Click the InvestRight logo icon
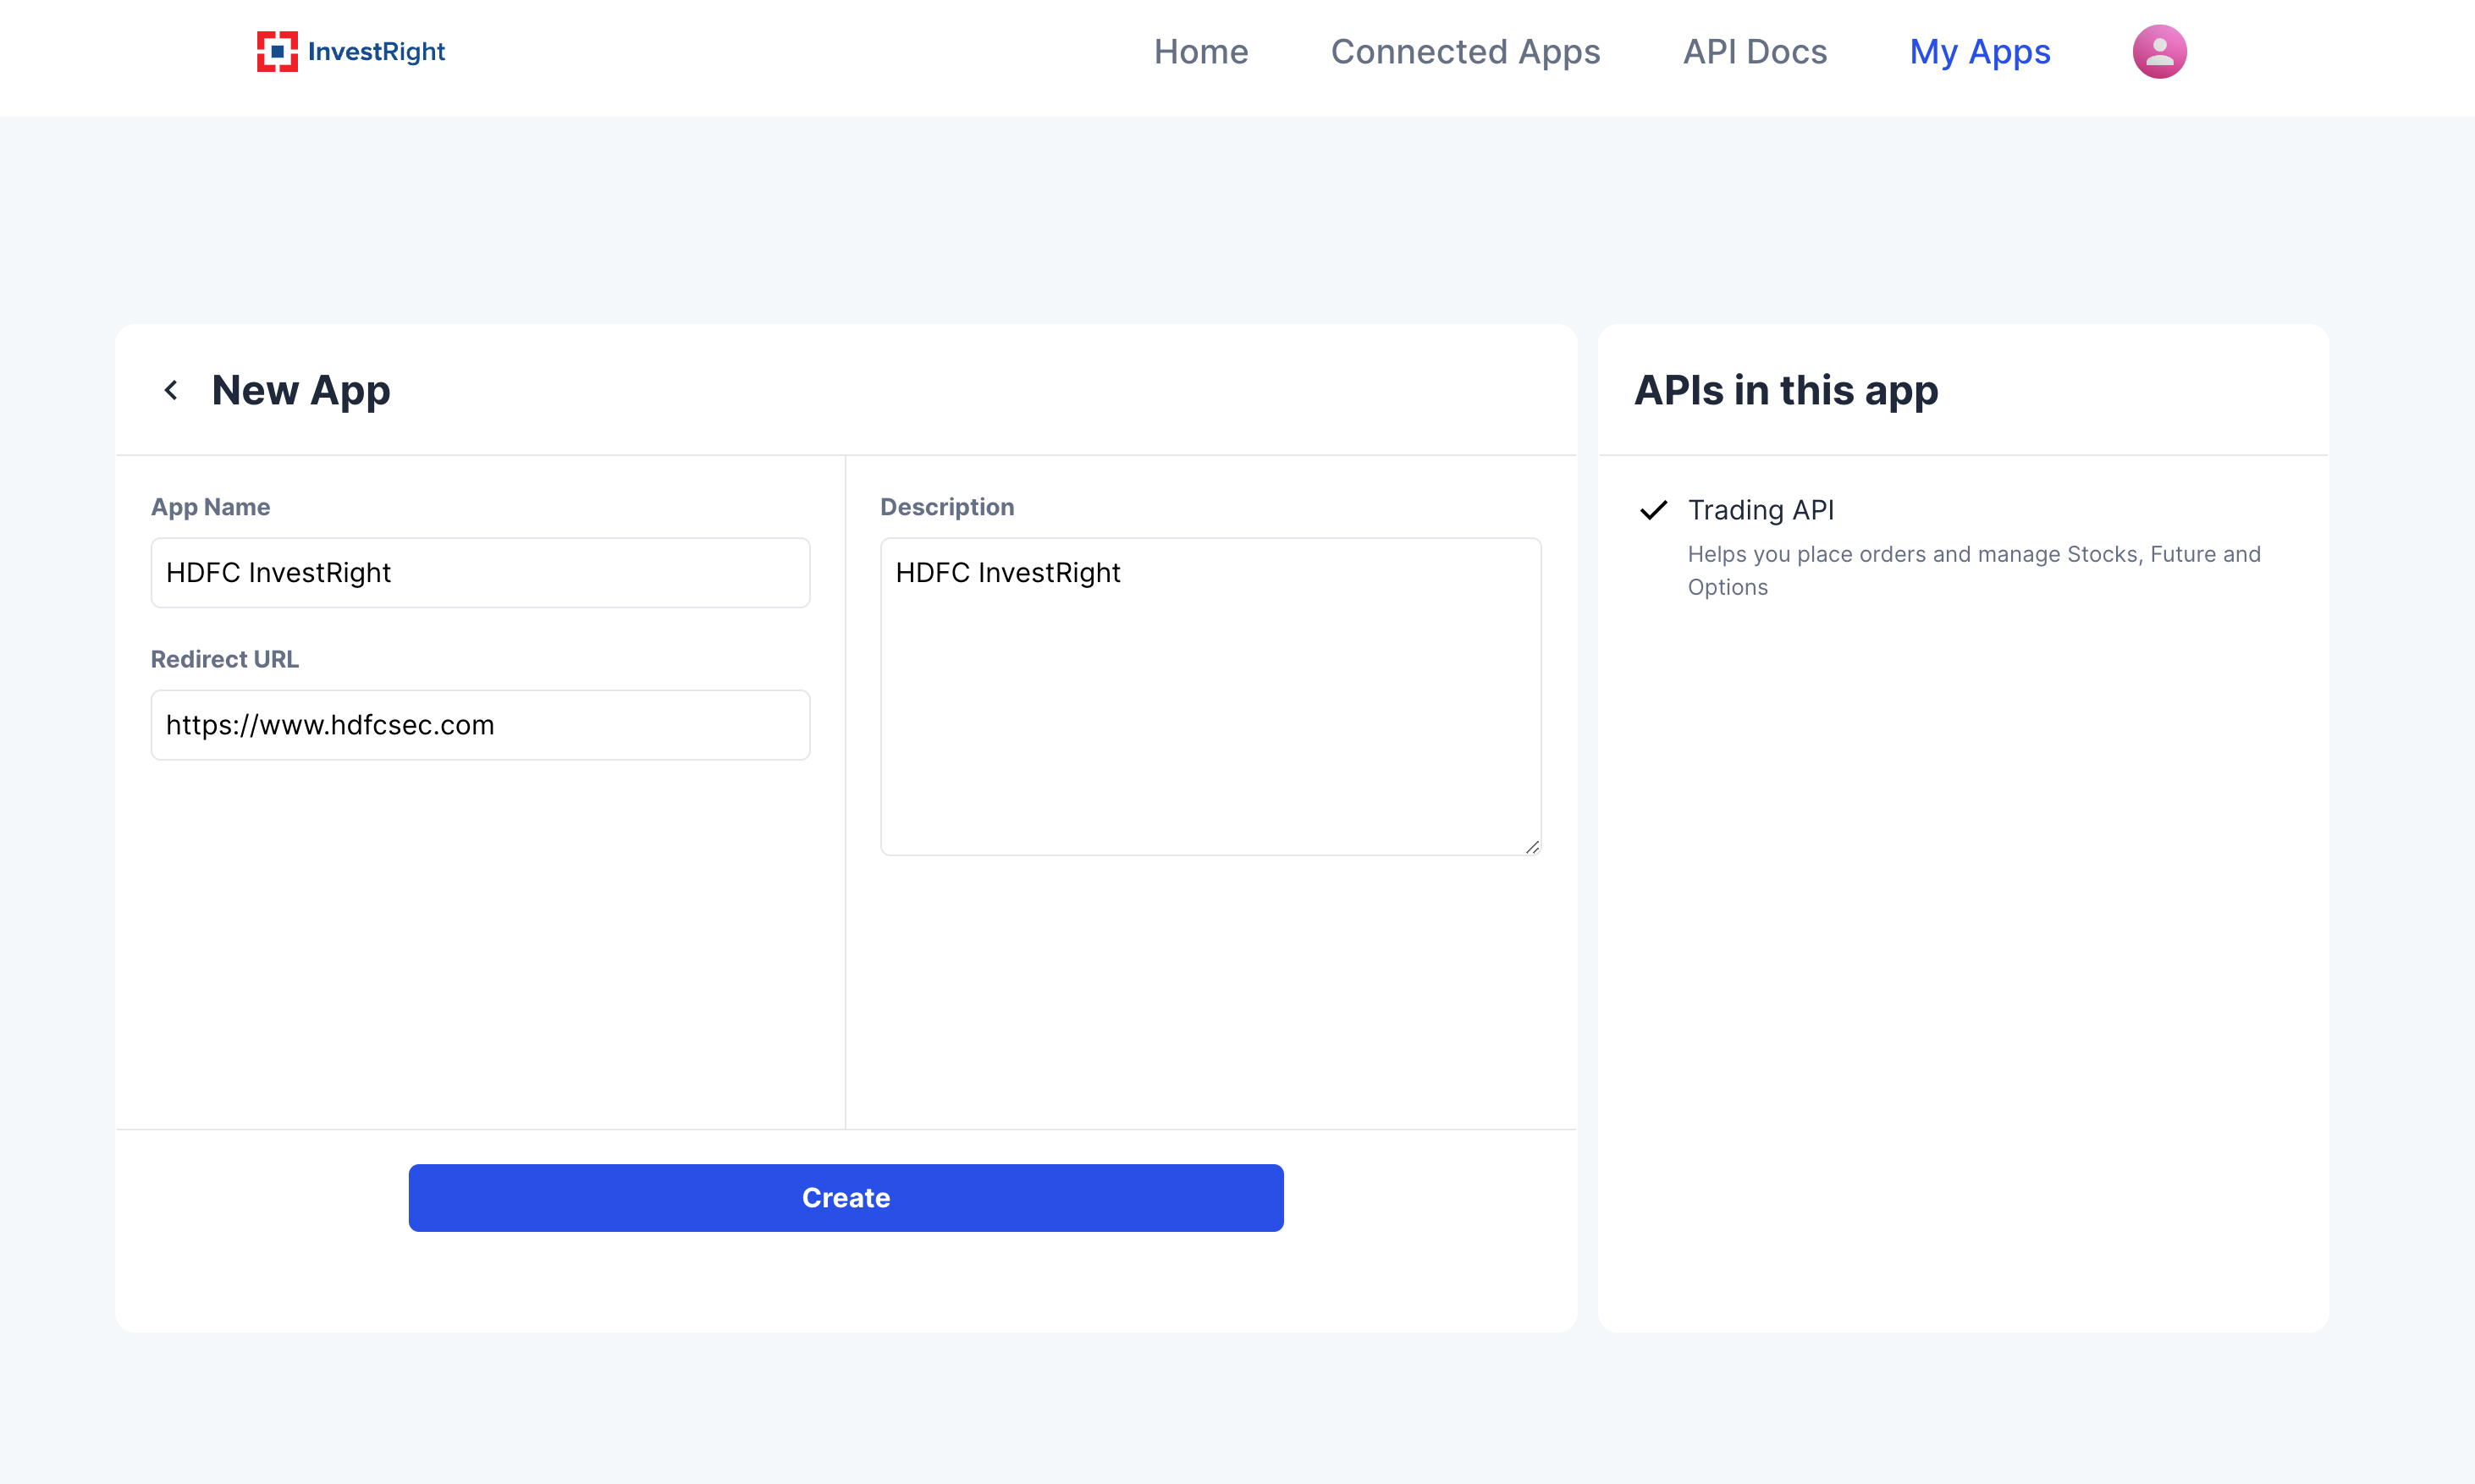Screen dimensions: 2475x1484 click(x=277, y=51)
